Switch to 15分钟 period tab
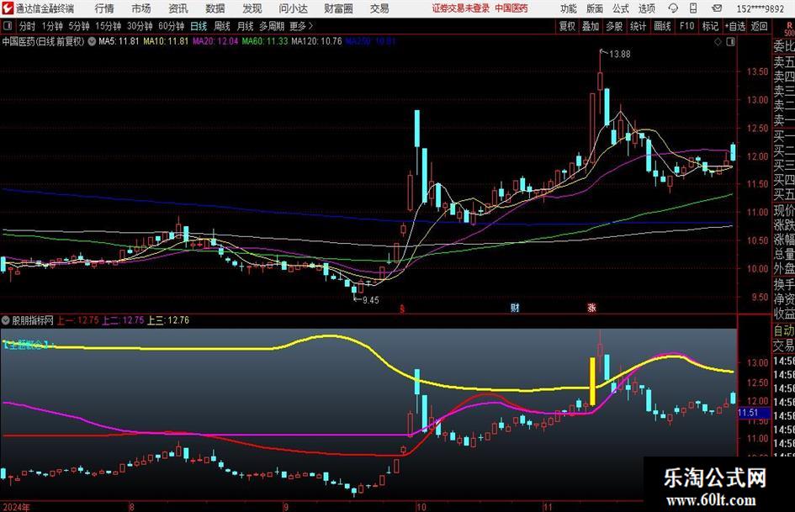795x512 pixels. pyautogui.click(x=108, y=26)
